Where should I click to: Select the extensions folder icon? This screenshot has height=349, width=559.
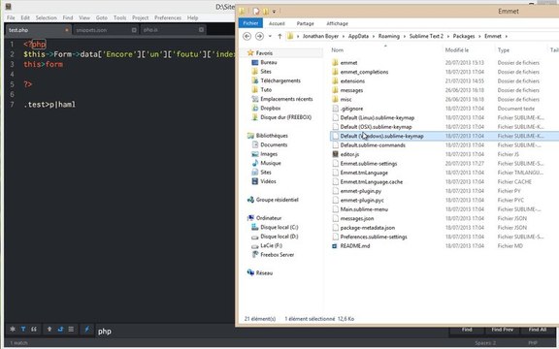click(335, 81)
